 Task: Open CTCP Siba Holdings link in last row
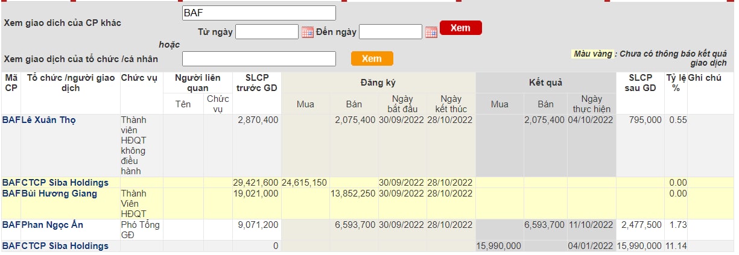[65, 246]
